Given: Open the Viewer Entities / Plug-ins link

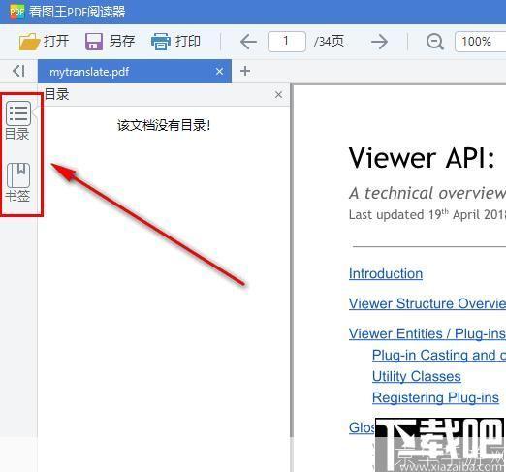Looking at the screenshot, I should [x=427, y=333].
